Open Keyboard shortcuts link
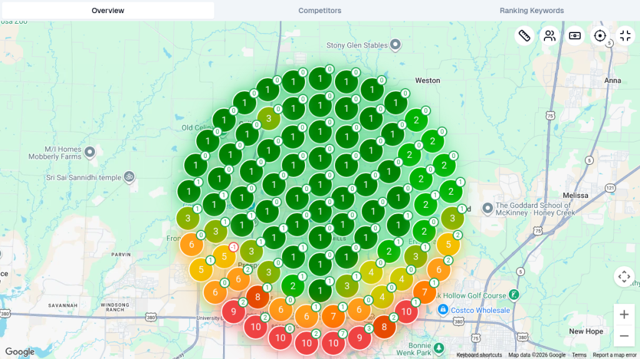This screenshot has height=359, width=640. click(479, 355)
